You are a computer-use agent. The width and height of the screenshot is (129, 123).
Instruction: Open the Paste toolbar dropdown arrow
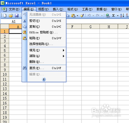click(x=77, y=16)
